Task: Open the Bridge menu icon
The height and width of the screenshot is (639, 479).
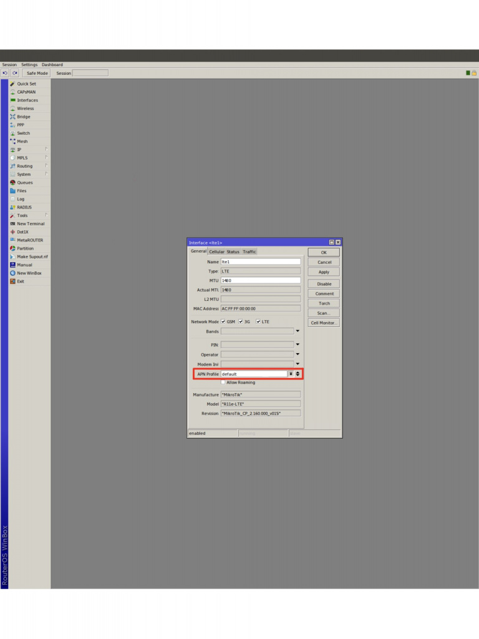Action: click(12, 117)
